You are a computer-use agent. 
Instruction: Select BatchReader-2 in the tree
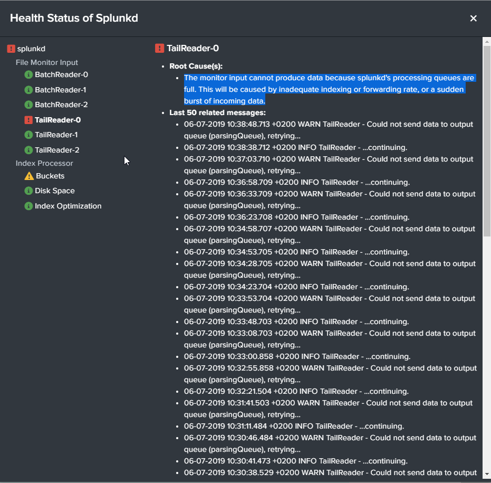pyautogui.click(x=61, y=105)
